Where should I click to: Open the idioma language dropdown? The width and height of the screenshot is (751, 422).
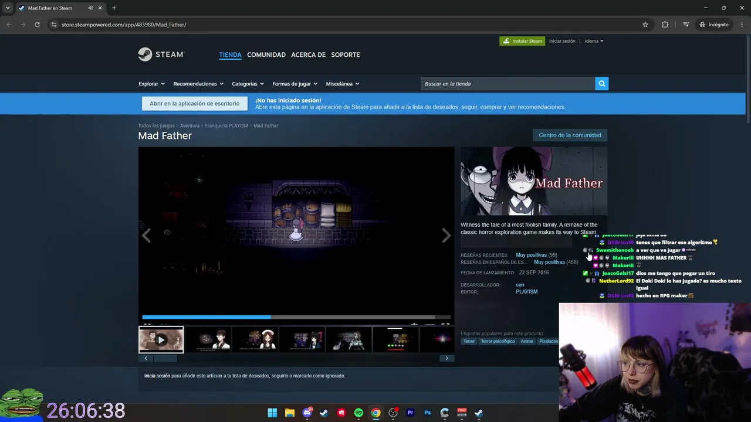coord(594,41)
